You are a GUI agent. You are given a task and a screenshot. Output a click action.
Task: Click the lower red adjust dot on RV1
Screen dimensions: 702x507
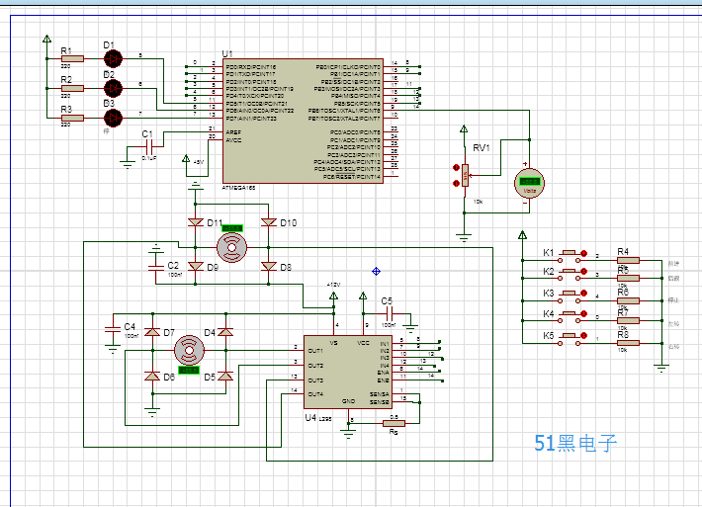pos(456,183)
